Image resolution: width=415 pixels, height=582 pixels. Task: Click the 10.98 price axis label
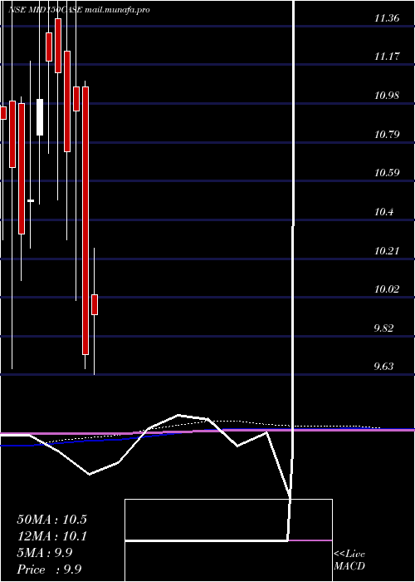(x=387, y=96)
